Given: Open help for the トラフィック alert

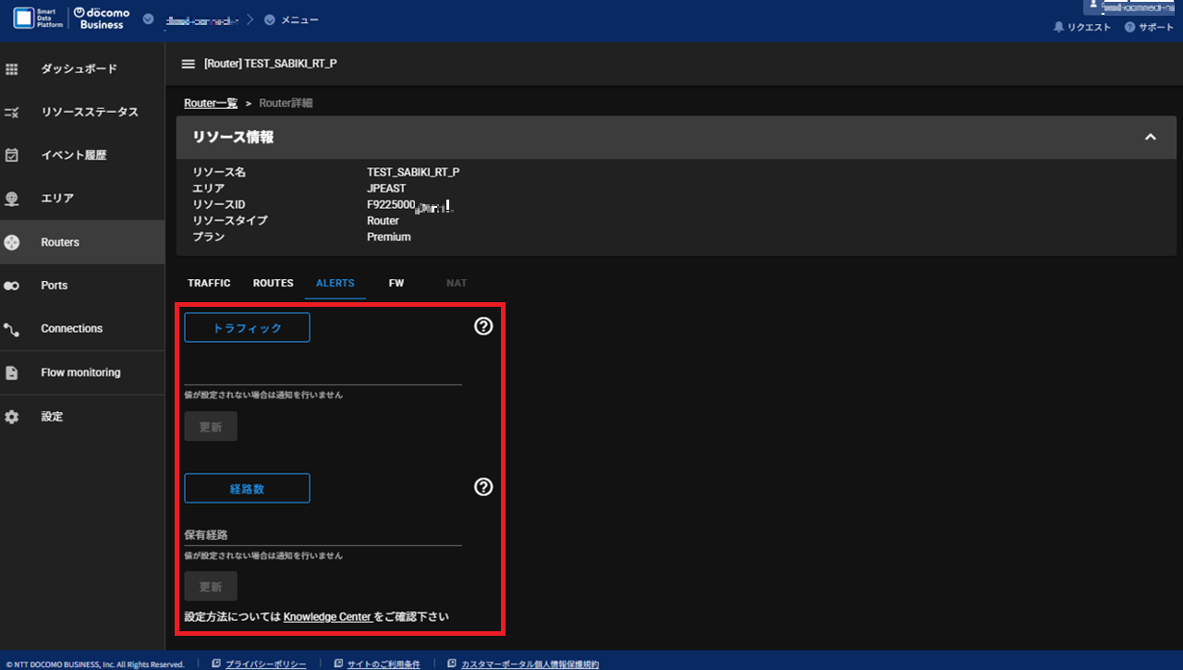Looking at the screenshot, I should pyautogui.click(x=483, y=326).
